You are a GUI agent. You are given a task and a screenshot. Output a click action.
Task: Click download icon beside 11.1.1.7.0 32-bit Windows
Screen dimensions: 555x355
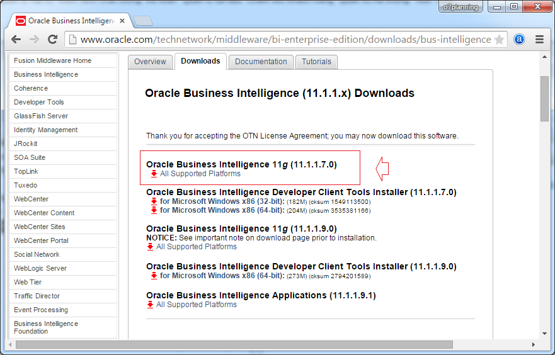coord(154,201)
